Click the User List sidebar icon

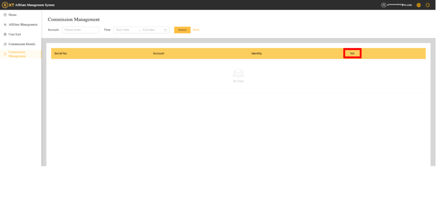(5, 35)
